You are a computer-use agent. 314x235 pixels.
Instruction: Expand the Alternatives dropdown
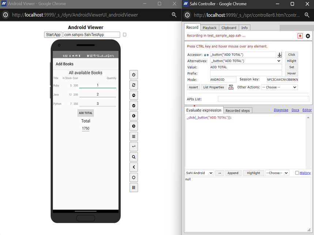[246, 61]
